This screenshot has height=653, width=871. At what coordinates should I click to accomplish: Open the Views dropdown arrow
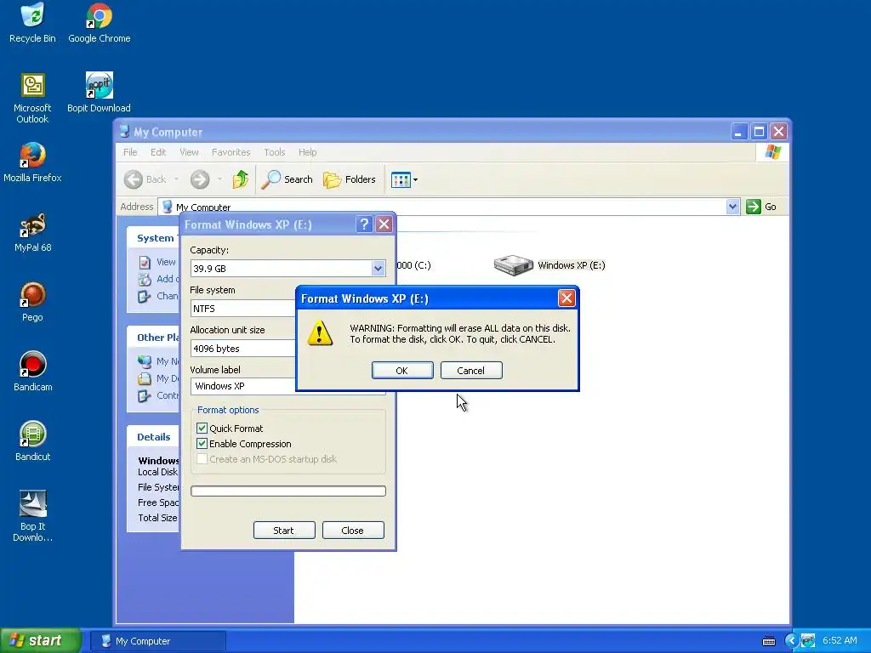click(x=415, y=180)
